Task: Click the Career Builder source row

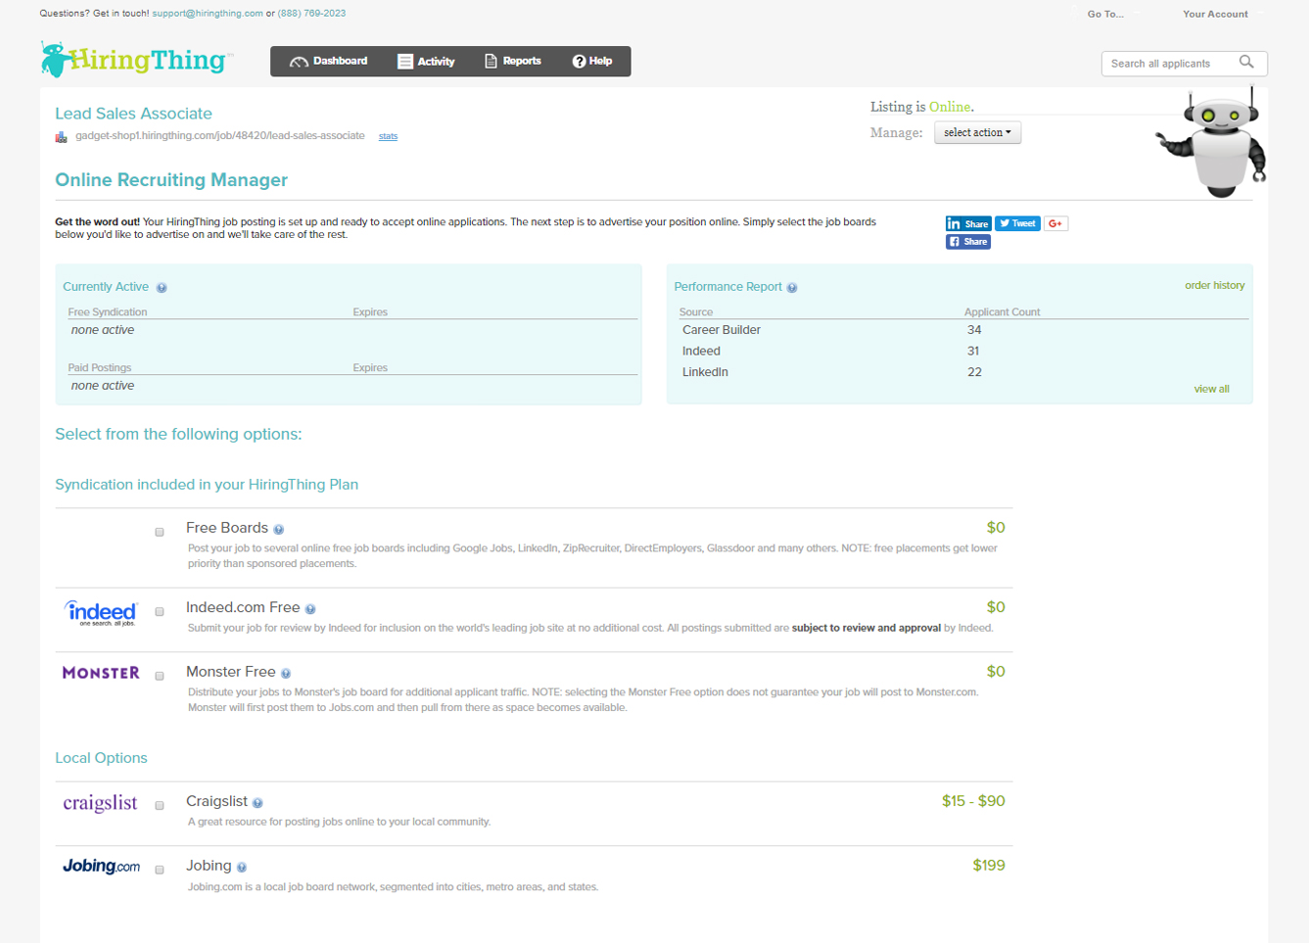Action: (964, 330)
